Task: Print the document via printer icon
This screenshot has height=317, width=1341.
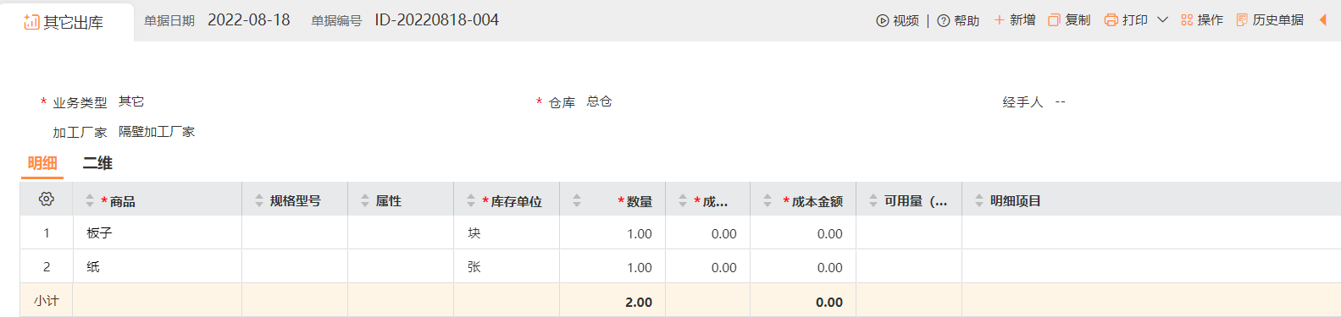Action: pyautogui.click(x=1111, y=19)
